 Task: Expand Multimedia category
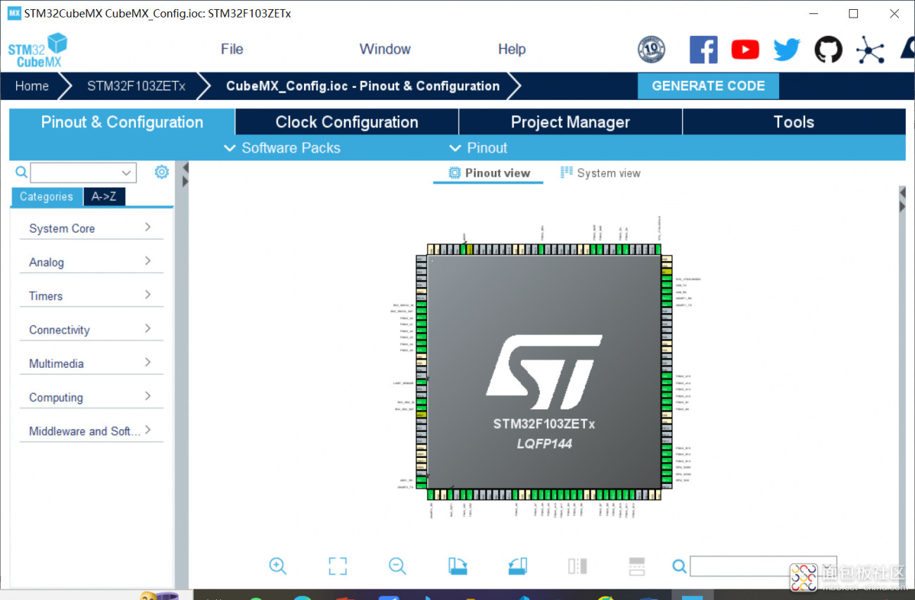point(91,363)
